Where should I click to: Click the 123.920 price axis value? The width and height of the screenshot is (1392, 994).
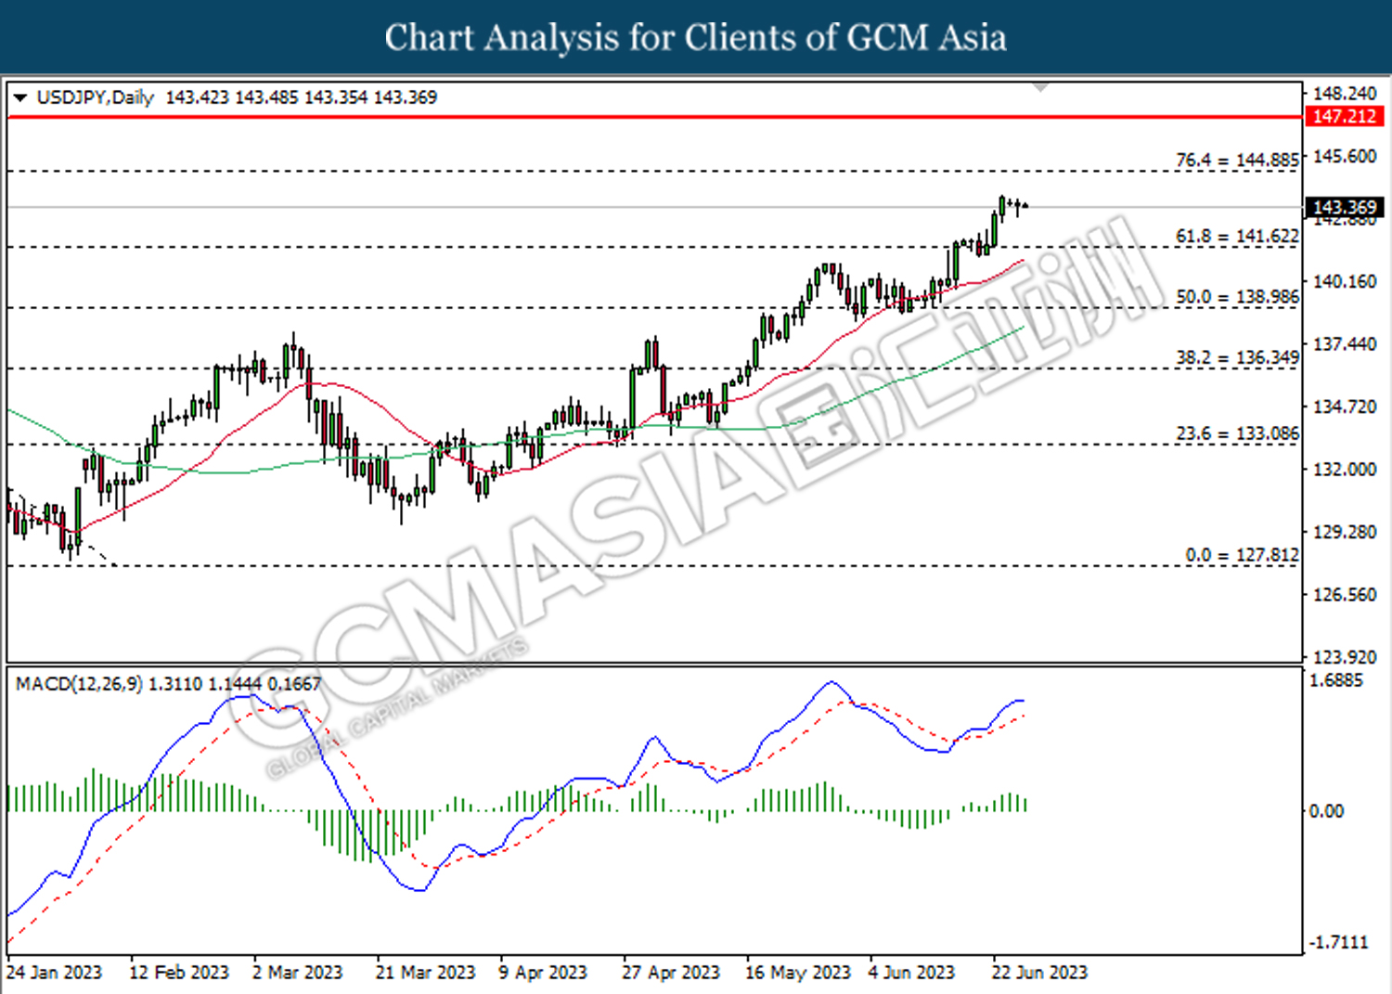1345,657
